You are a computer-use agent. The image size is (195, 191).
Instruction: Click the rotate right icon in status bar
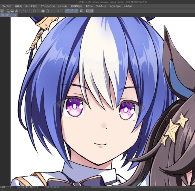tap(51, 187)
